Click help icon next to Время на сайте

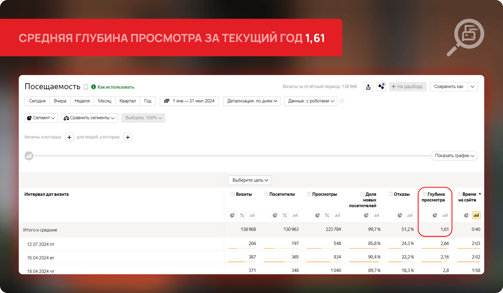(x=459, y=194)
